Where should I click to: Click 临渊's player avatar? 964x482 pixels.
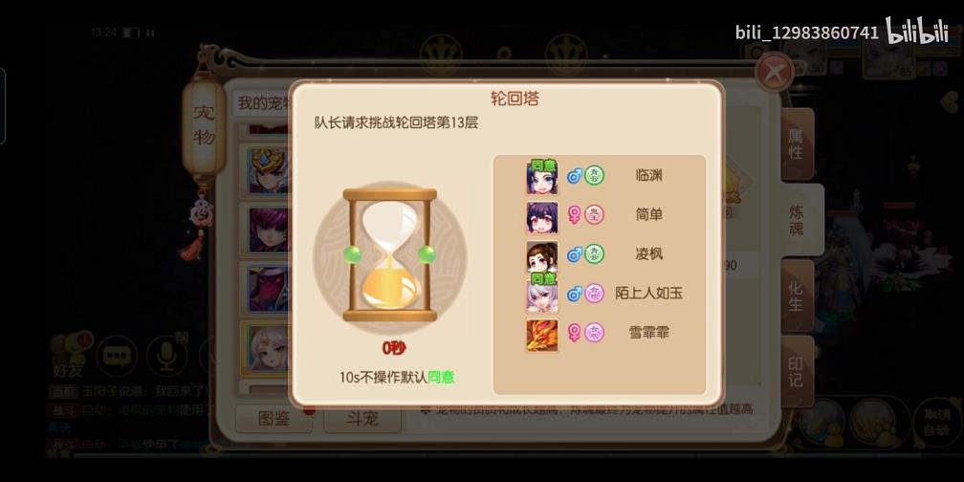pos(541,176)
